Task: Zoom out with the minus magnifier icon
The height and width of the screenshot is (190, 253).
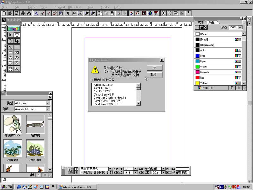Action: tap(170, 13)
